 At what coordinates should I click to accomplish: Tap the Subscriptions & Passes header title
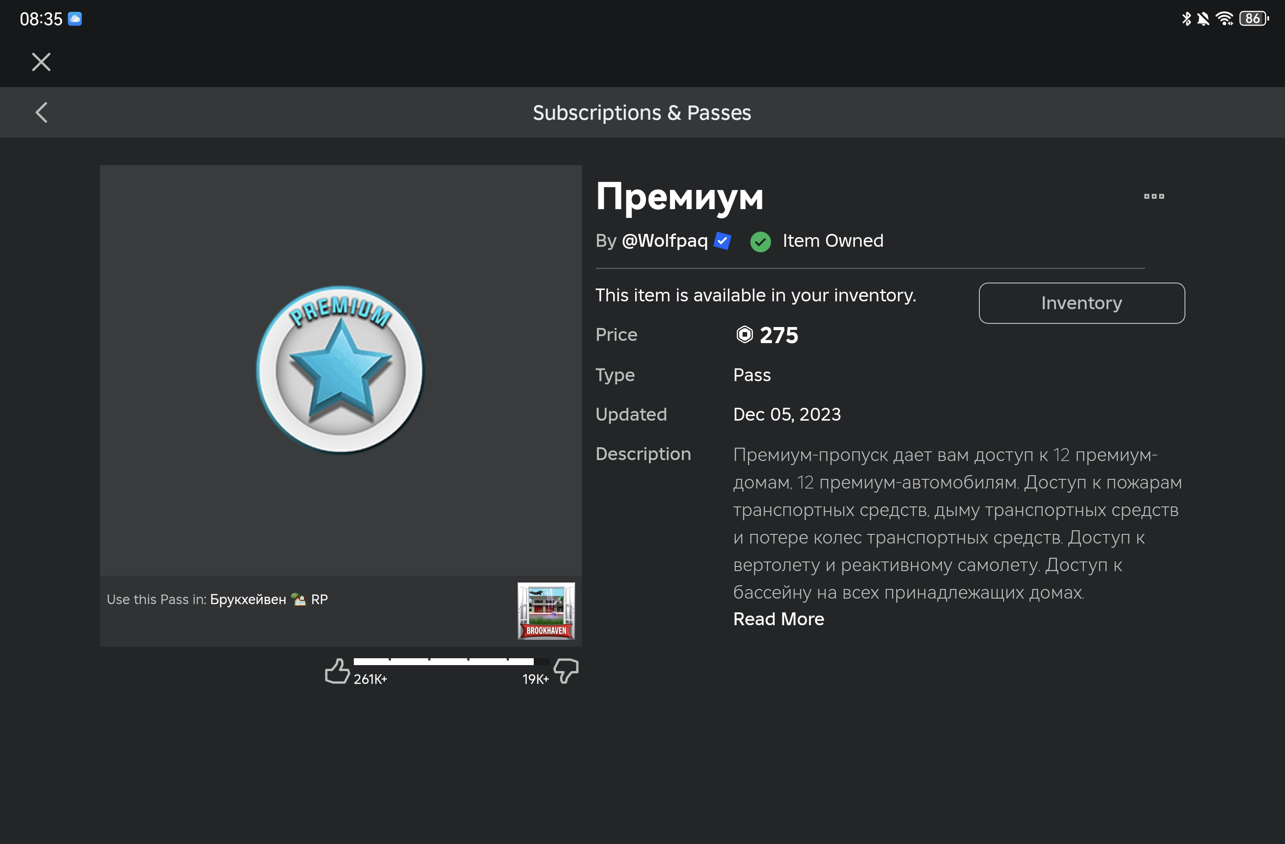[x=642, y=112]
